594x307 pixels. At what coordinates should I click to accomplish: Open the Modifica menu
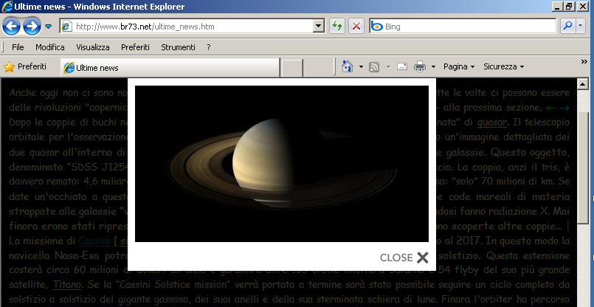[50, 47]
